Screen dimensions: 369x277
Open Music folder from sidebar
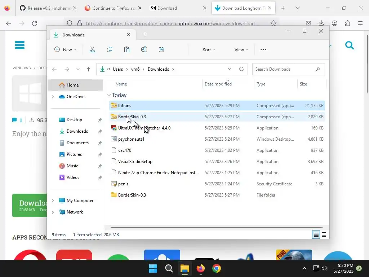72,166
